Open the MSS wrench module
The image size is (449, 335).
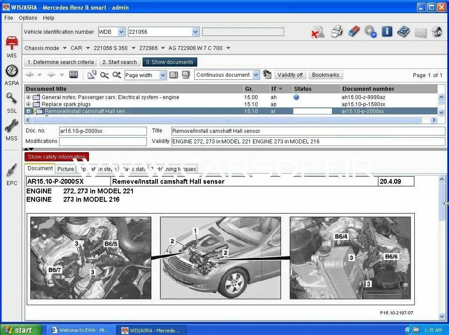click(x=11, y=130)
